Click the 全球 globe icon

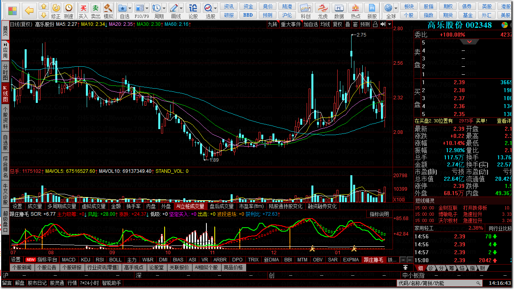pos(389,8)
